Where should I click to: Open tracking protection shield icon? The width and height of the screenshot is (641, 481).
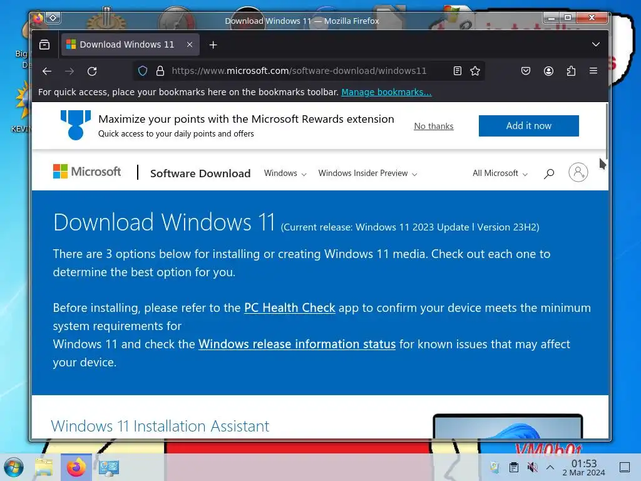coord(143,71)
